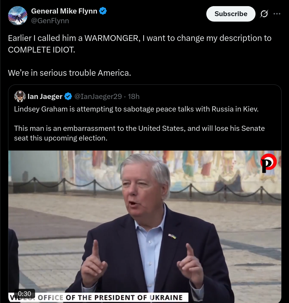This screenshot has height=303, width=289.
Task: Open the three-dot more options menu
Action: tap(277, 14)
